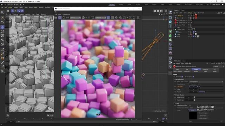
Task: Click the CoC Radius value input field
Action: (x=194, y=87)
